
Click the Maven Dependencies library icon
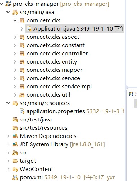pos(15,136)
